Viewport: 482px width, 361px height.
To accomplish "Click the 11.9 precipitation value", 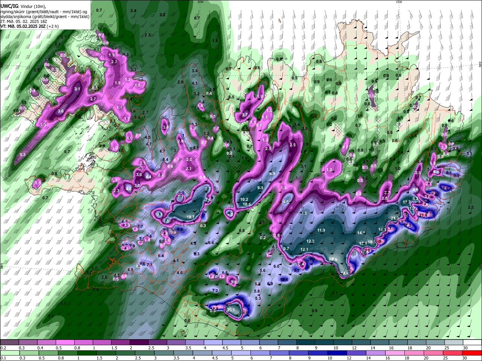I will point(321,230).
